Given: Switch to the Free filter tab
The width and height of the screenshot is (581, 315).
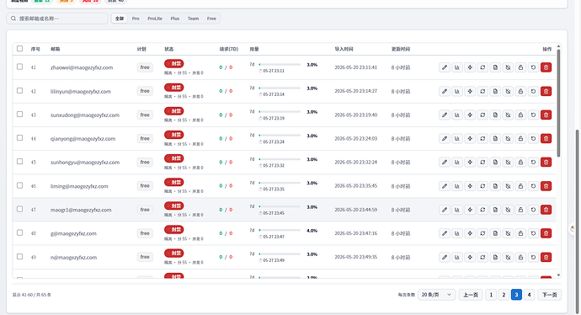Looking at the screenshot, I should coord(211,19).
